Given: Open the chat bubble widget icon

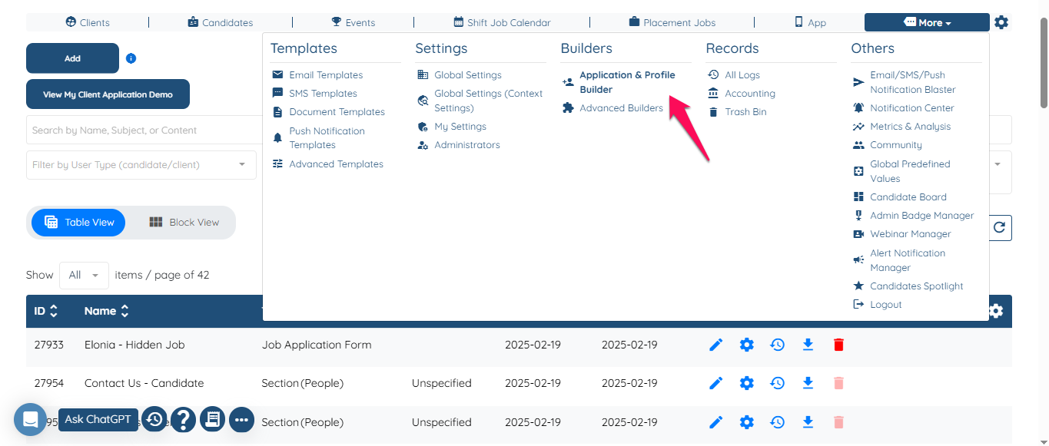Looking at the screenshot, I should click(30, 419).
